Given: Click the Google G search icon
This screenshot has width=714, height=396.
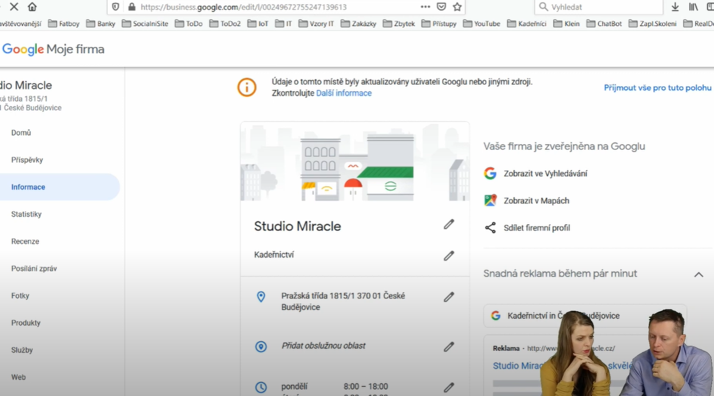Looking at the screenshot, I should 490,173.
